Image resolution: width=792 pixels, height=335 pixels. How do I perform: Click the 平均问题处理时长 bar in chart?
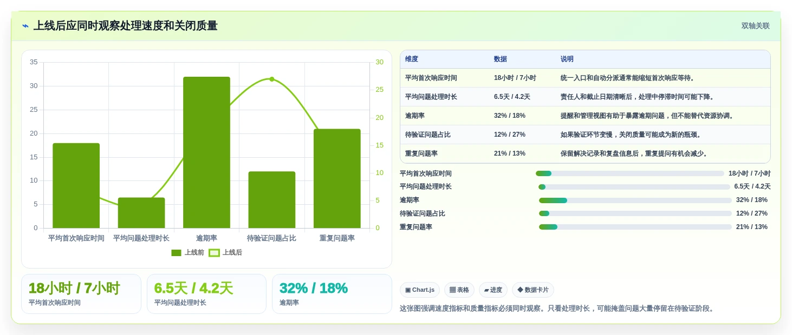(x=141, y=213)
